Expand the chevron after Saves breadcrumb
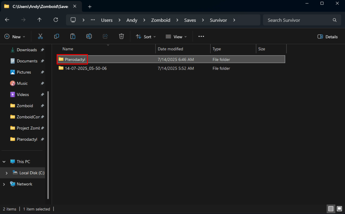 203,20
